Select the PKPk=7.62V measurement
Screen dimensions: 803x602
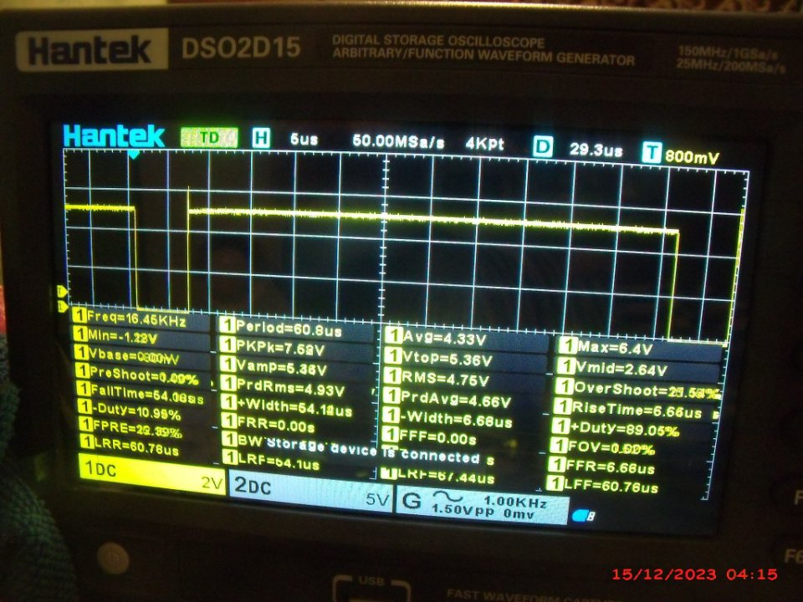273,348
